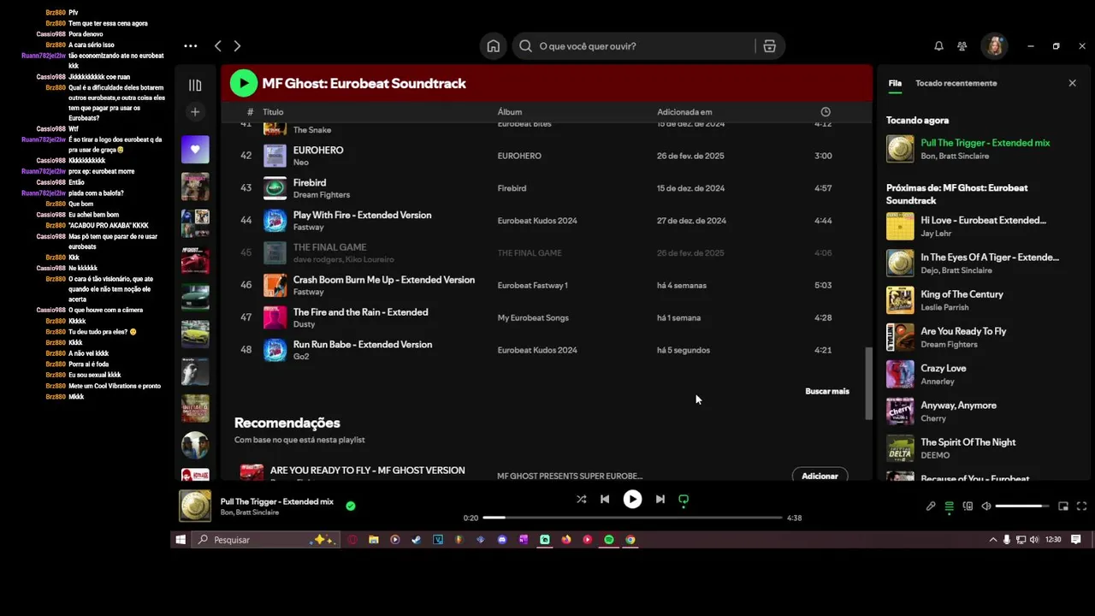This screenshot has width=1095, height=616.
Task: Sort by Álbum column header
Action: pos(510,112)
